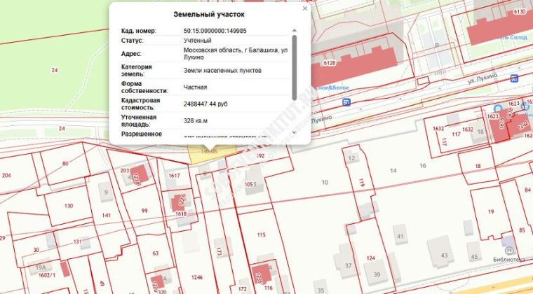Click the popup vertical scrollbar thumb
533x294 pixels.
pyautogui.click(x=295, y=67)
